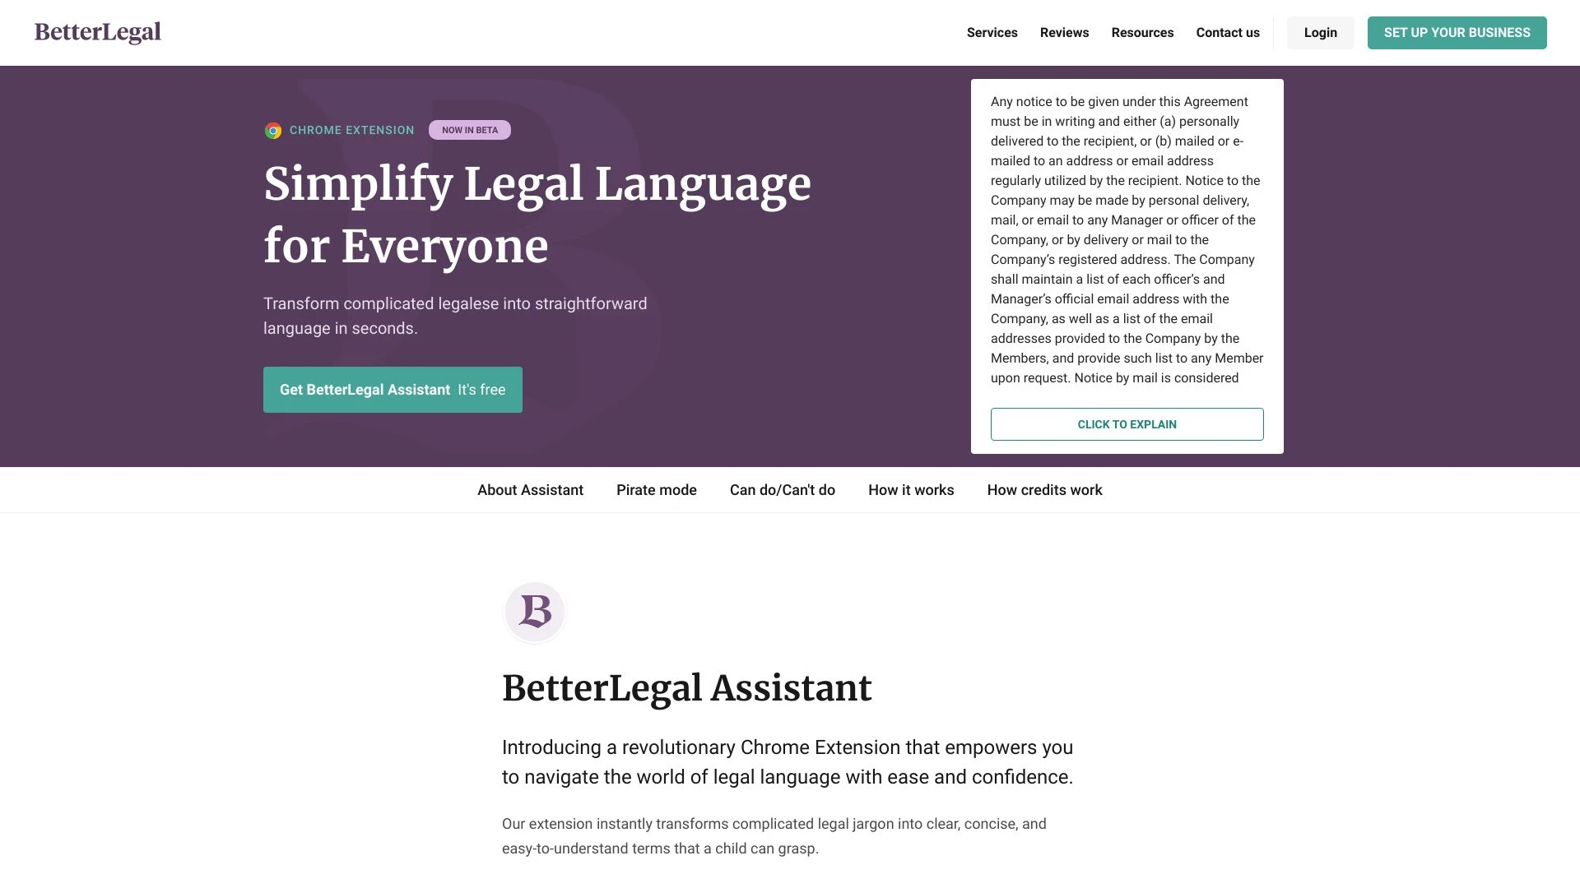The height and width of the screenshot is (888, 1580).
Task: Click the CLICK TO EXPLAIN button
Action: pos(1127,424)
